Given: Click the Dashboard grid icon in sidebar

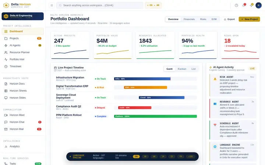Looking at the screenshot, I should tap(6, 31).
